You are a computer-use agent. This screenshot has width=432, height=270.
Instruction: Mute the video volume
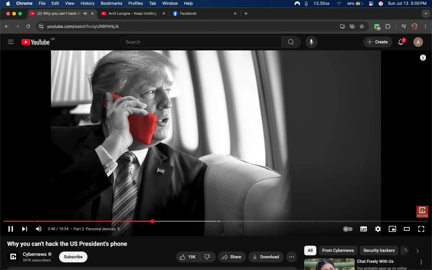pos(39,229)
